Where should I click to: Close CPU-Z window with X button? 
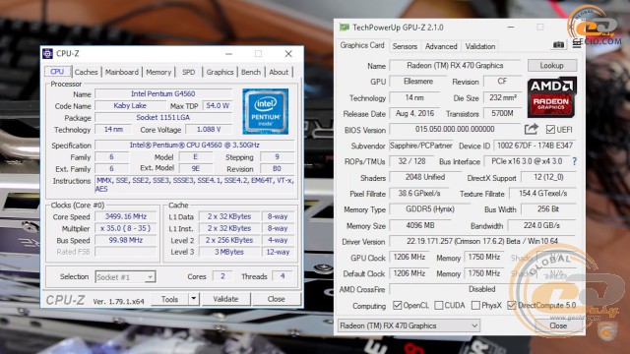tap(288, 54)
